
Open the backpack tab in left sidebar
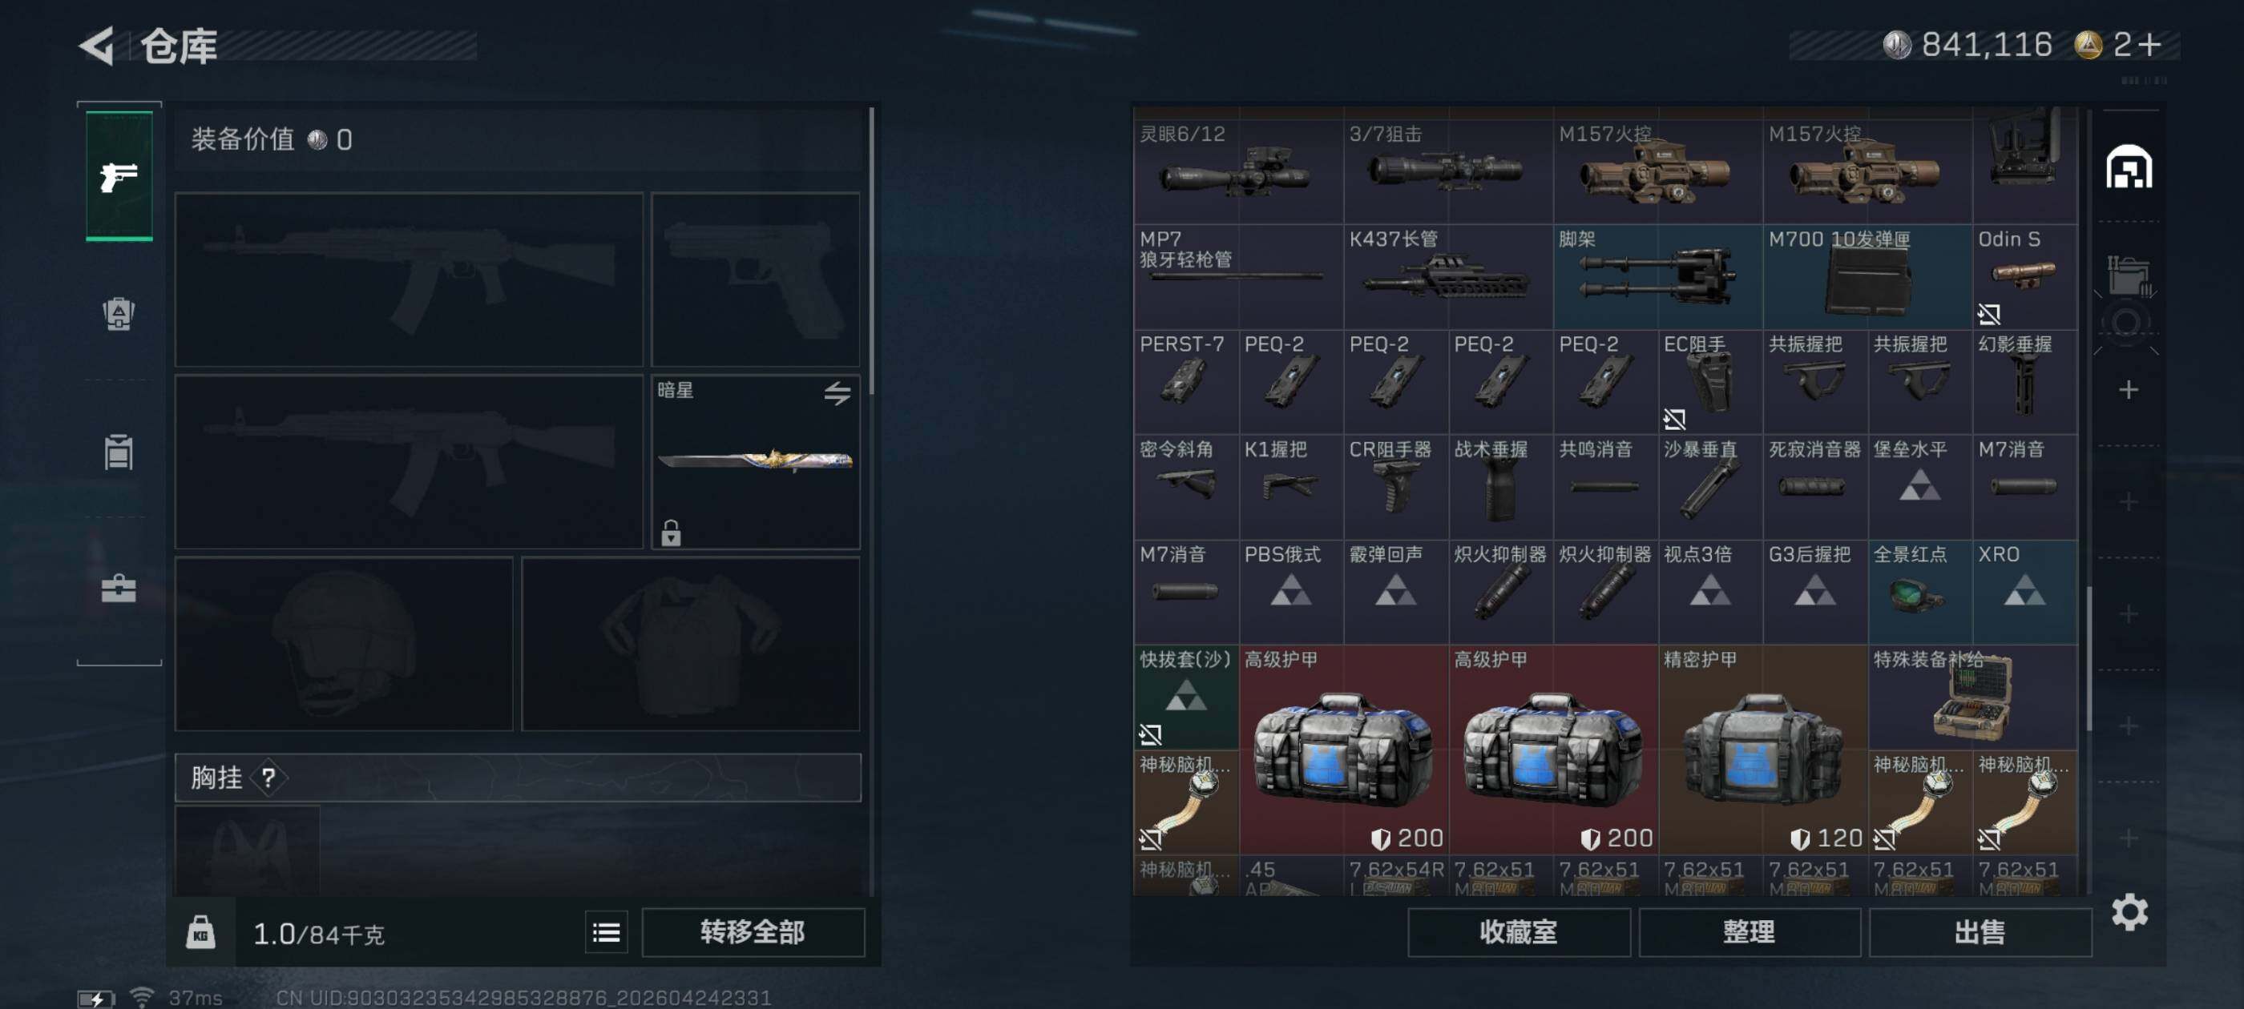119,313
